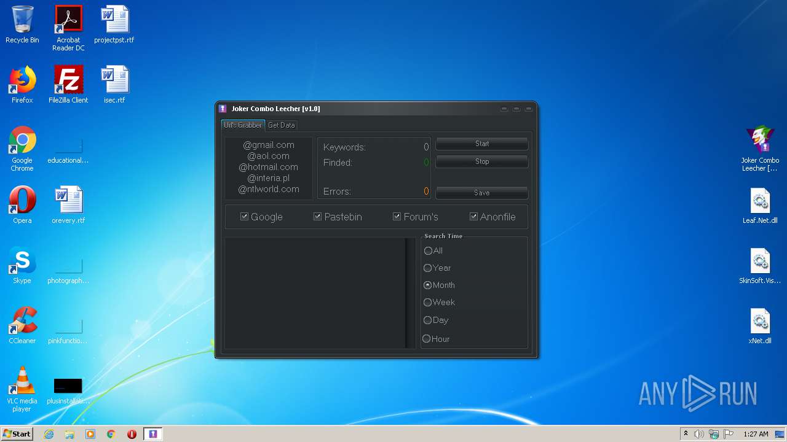Select the Month search time option
The width and height of the screenshot is (787, 442).
[x=428, y=285]
